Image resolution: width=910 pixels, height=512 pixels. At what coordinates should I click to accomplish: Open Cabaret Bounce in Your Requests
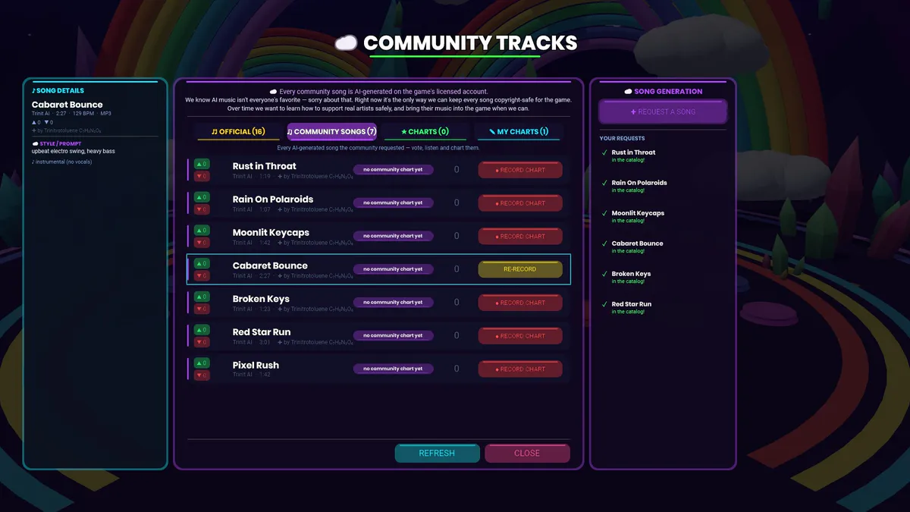click(x=637, y=243)
